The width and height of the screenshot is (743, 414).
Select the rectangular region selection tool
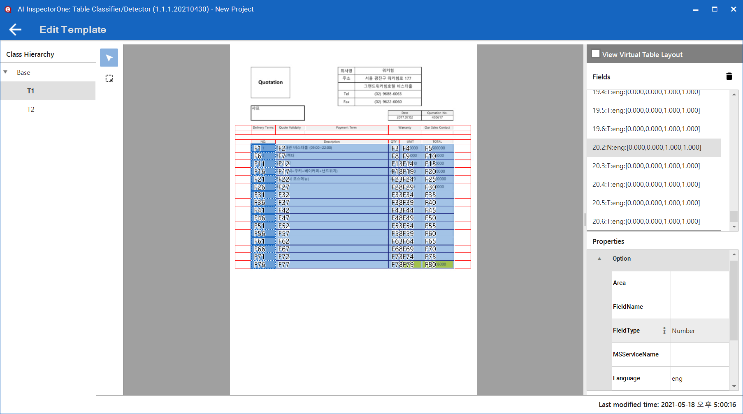tap(109, 78)
